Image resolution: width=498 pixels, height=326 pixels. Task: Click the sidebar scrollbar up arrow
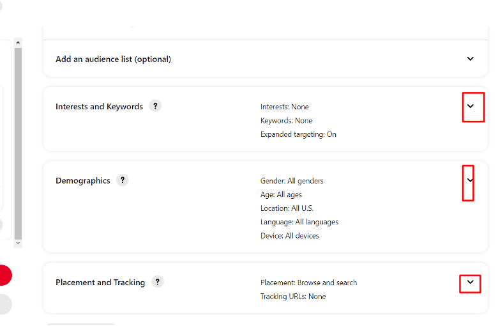point(18,42)
